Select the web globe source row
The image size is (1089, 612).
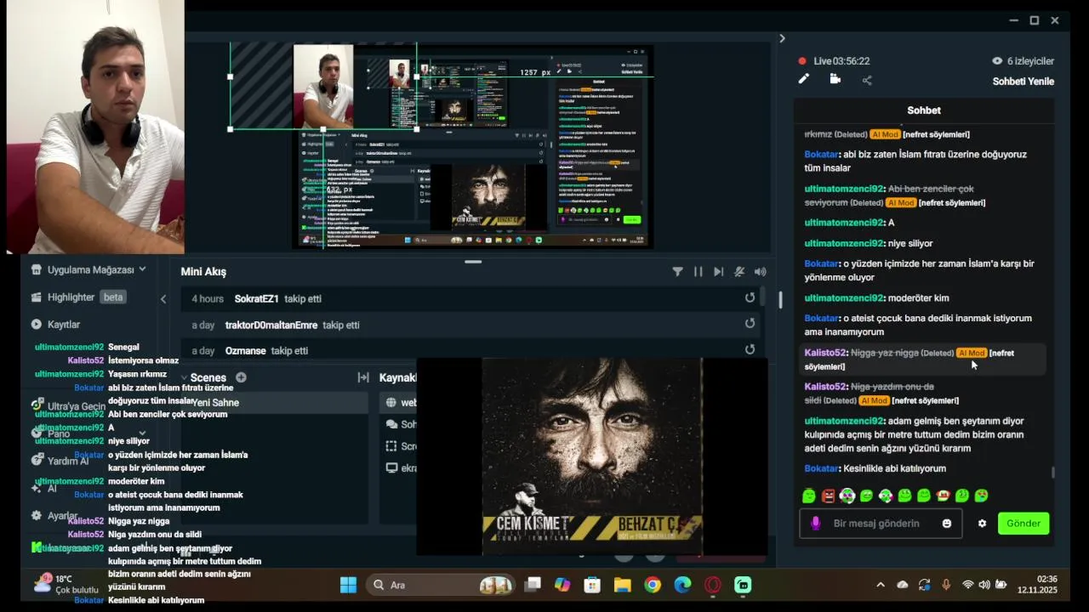[398, 403]
